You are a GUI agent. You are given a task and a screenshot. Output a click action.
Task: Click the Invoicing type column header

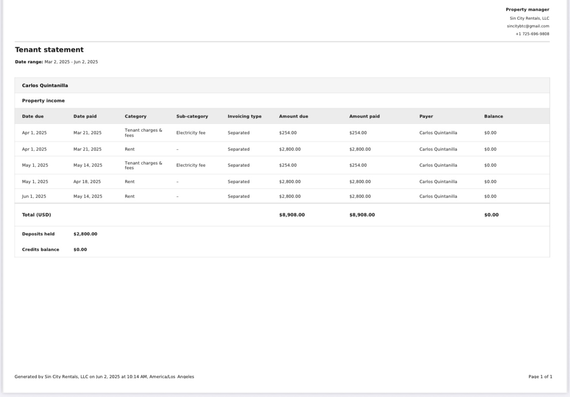[x=244, y=116]
